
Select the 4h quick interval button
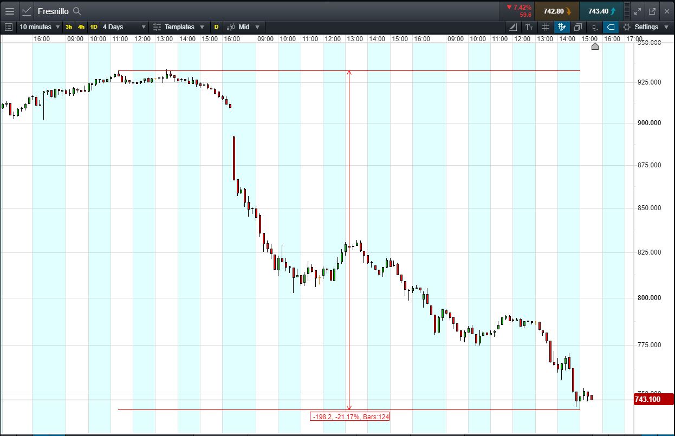[81, 27]
